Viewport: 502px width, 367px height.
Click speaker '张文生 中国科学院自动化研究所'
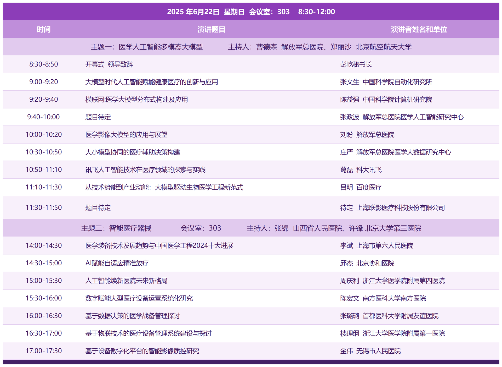click(x=386, y=82)
